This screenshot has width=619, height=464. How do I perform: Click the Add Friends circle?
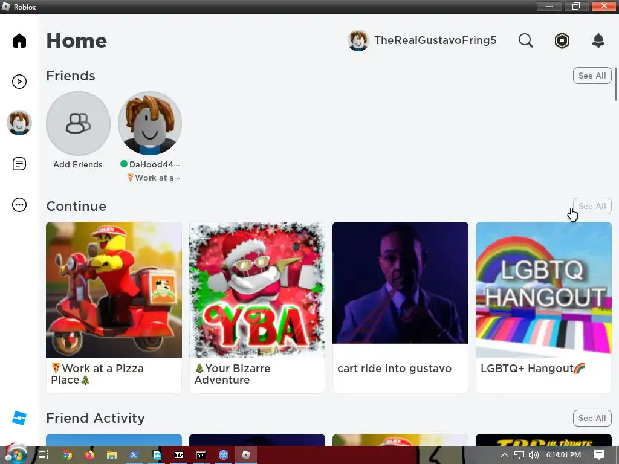[x=78, y=123]
